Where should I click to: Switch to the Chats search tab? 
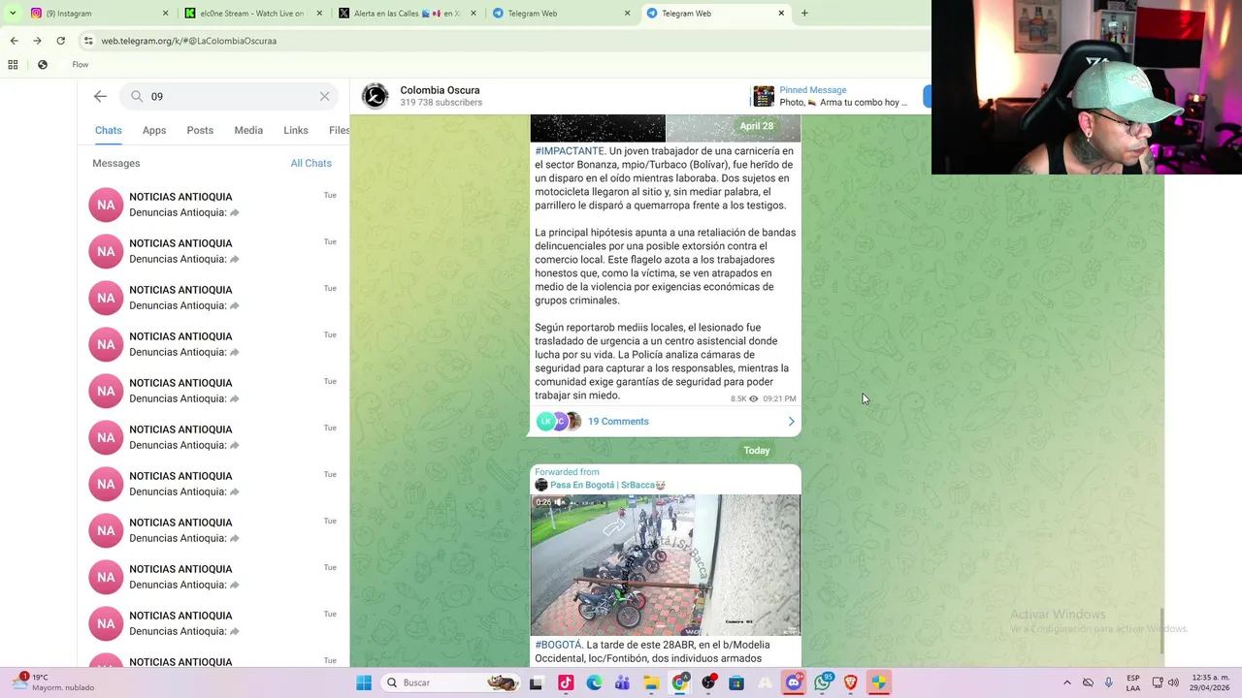click(109, 130)
